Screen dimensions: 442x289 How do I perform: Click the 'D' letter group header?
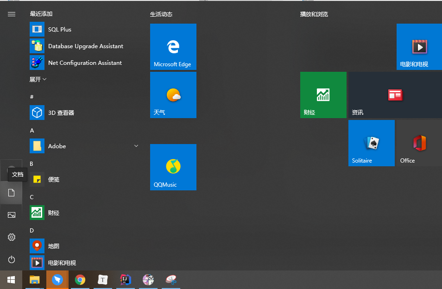pos(32,230)
